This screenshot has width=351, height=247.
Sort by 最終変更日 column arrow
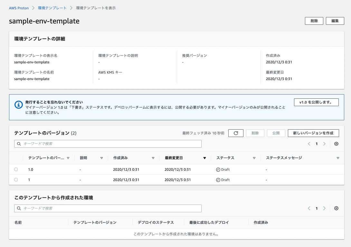pos(204,158)
